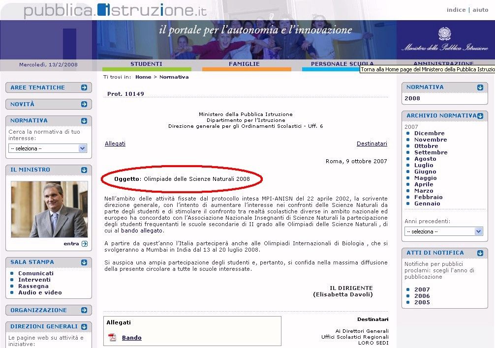Image resolution: width=495 pixels, height=348 pixels.
Task: Collapse the right Normativa 2008 panel arrow
Action: pyautogui.click(x=480, y=87)
